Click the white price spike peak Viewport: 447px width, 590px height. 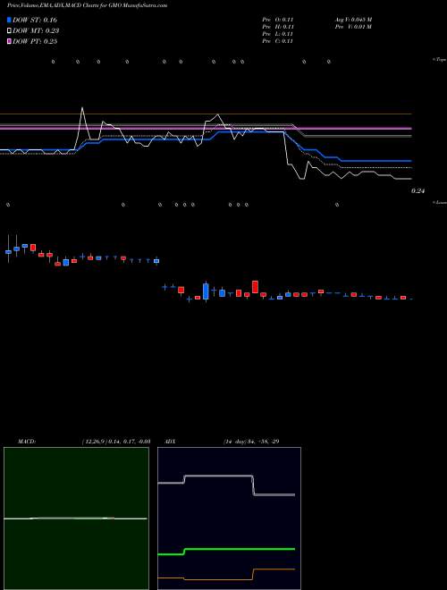pyautogui.click(x=82, y=108)
